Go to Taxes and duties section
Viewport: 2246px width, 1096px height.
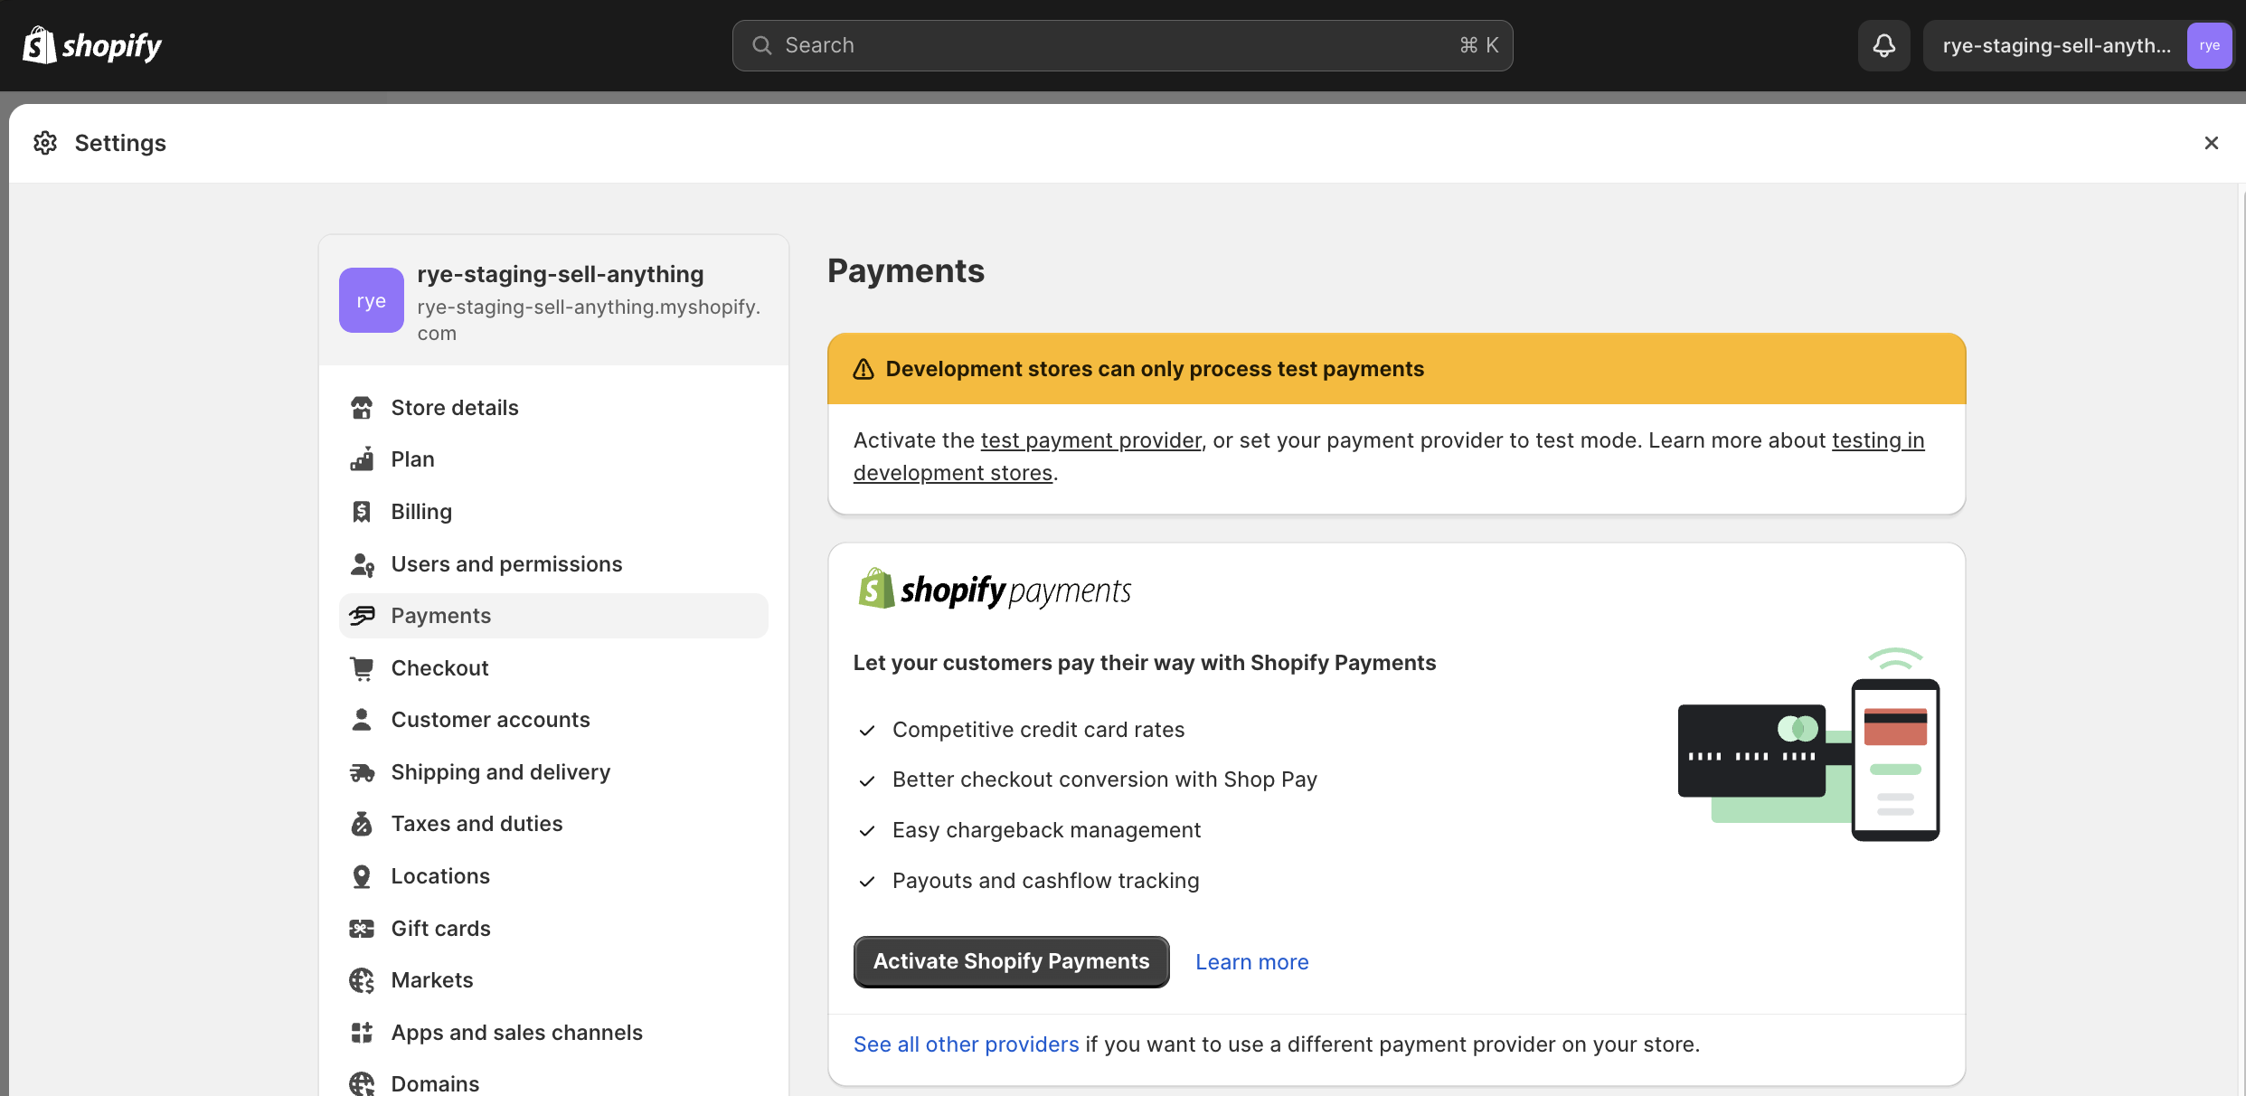pos(477,824)
